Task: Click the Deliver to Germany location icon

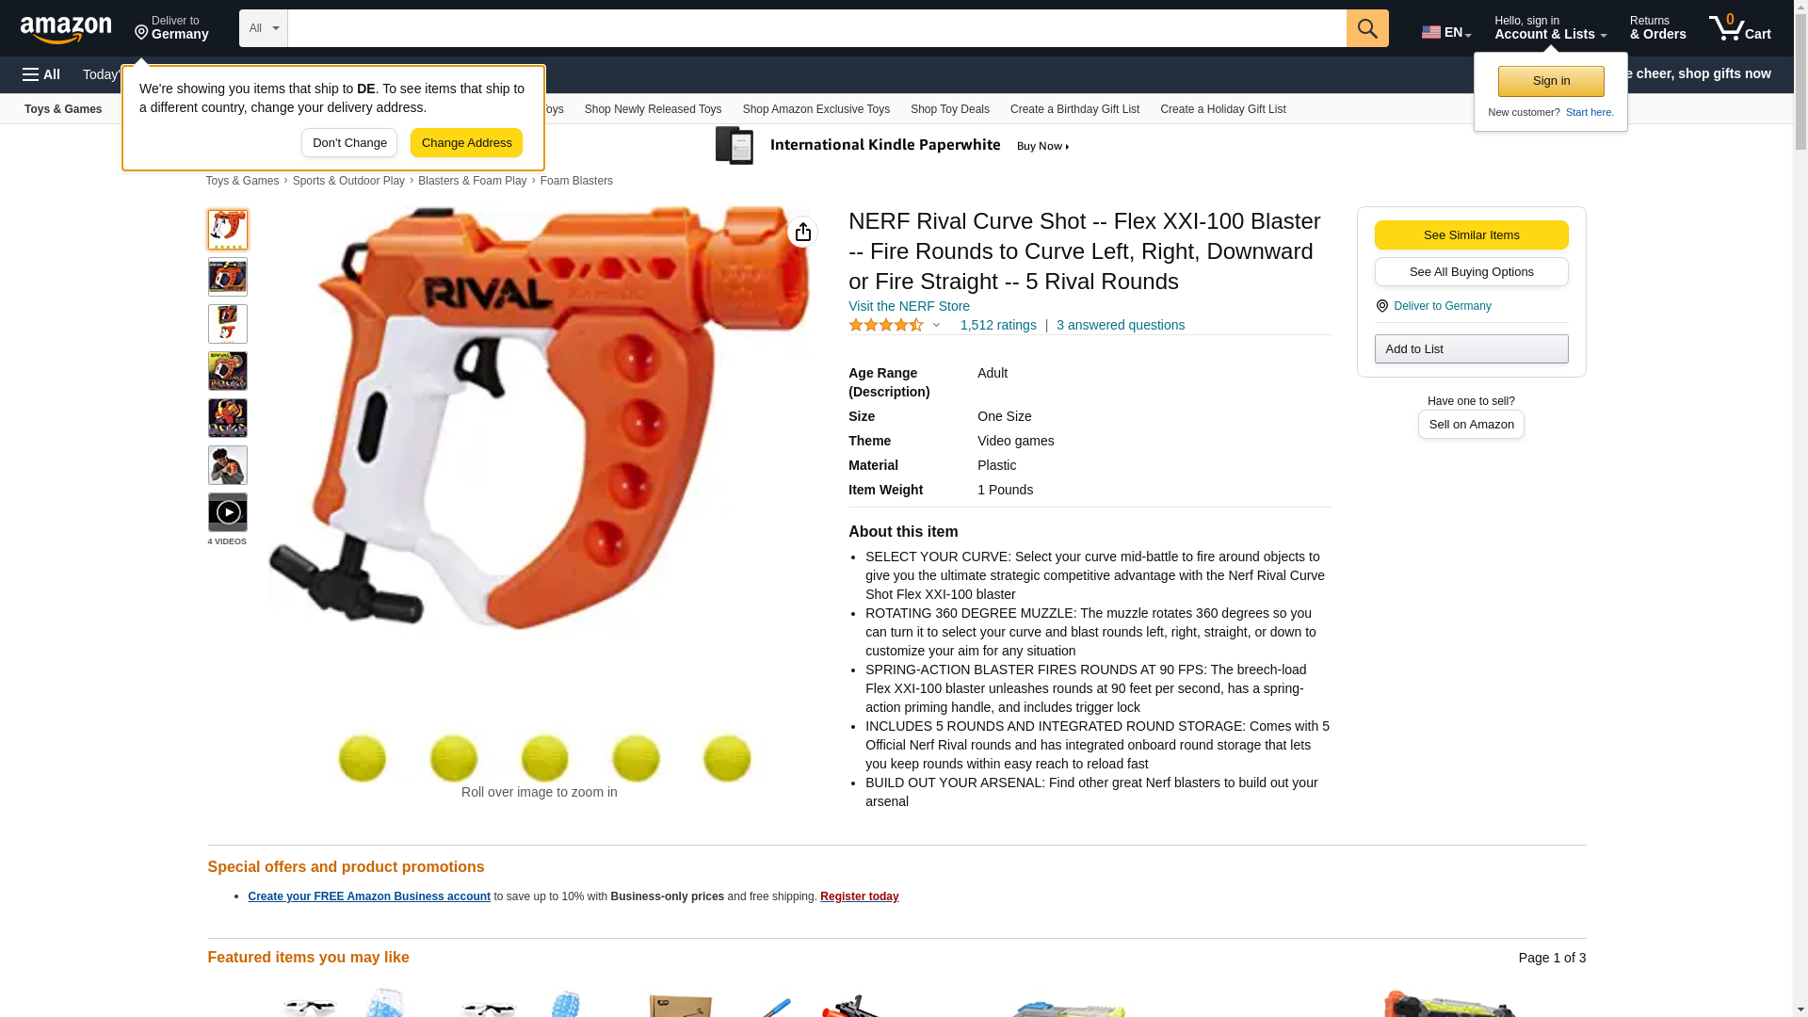Action: [x=1382, y=306]
